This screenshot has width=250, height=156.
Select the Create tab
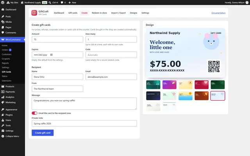84,13
